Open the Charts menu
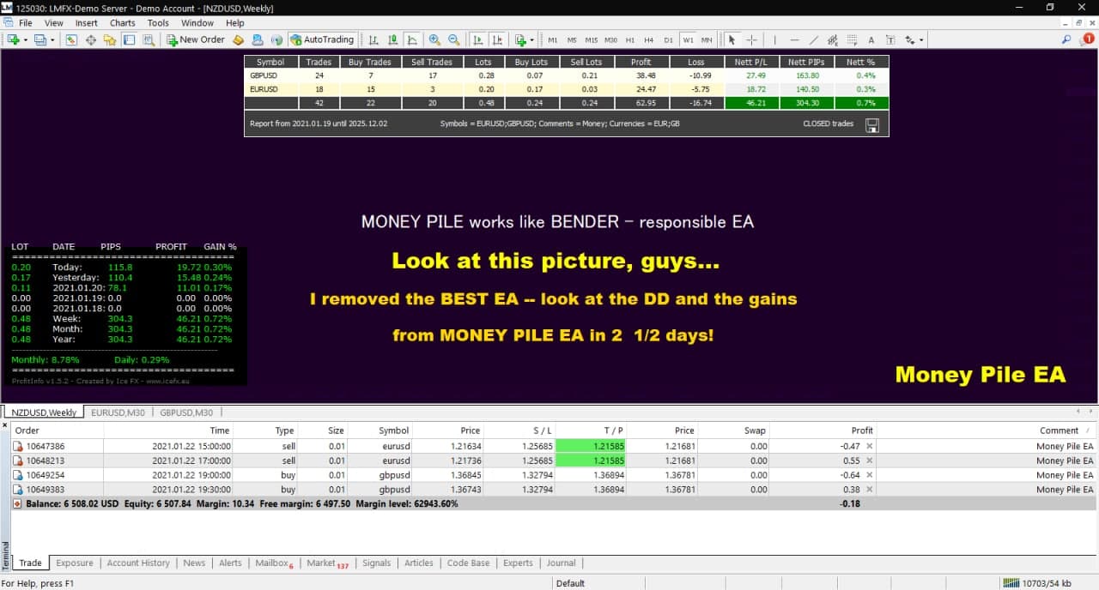Image resolution: width=1099 pixels, height=590 pixels. pos(122,23)
